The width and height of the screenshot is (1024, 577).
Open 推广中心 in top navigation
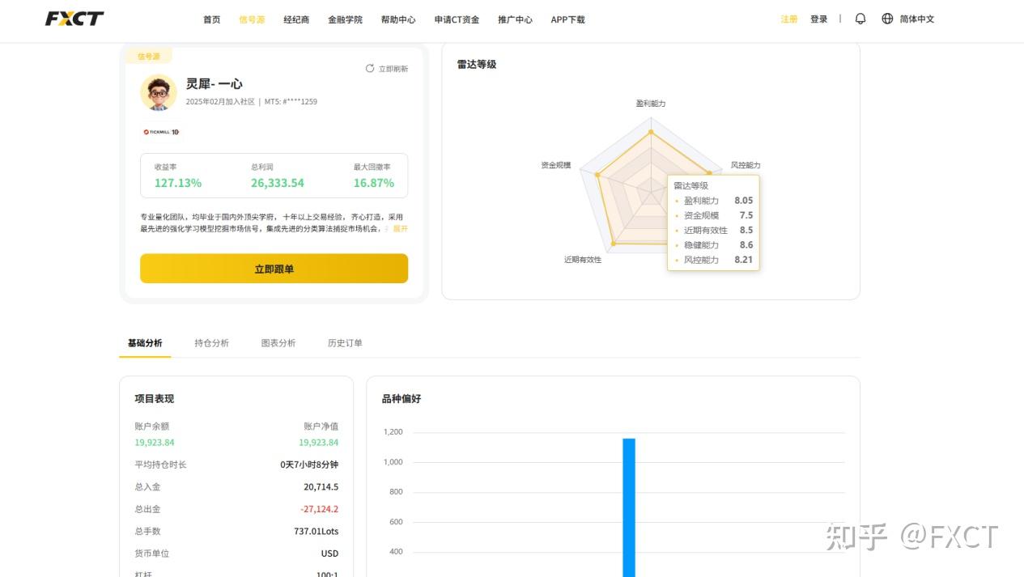point(515,19)
